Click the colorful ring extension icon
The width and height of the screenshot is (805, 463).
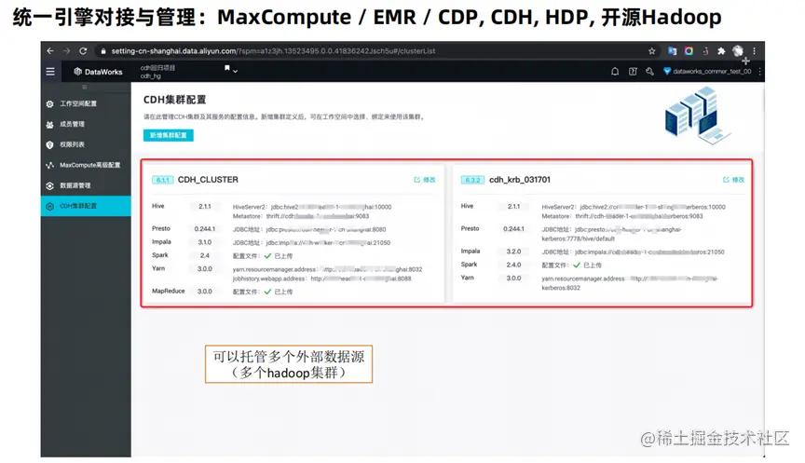coord(689,51)
